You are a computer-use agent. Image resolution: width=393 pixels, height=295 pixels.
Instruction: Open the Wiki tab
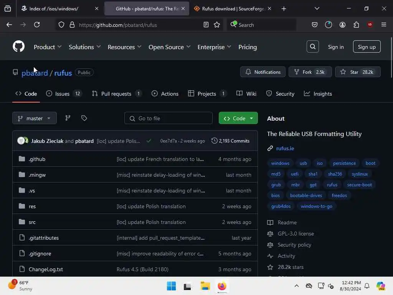pyautogui.click(x=246, y=94)
